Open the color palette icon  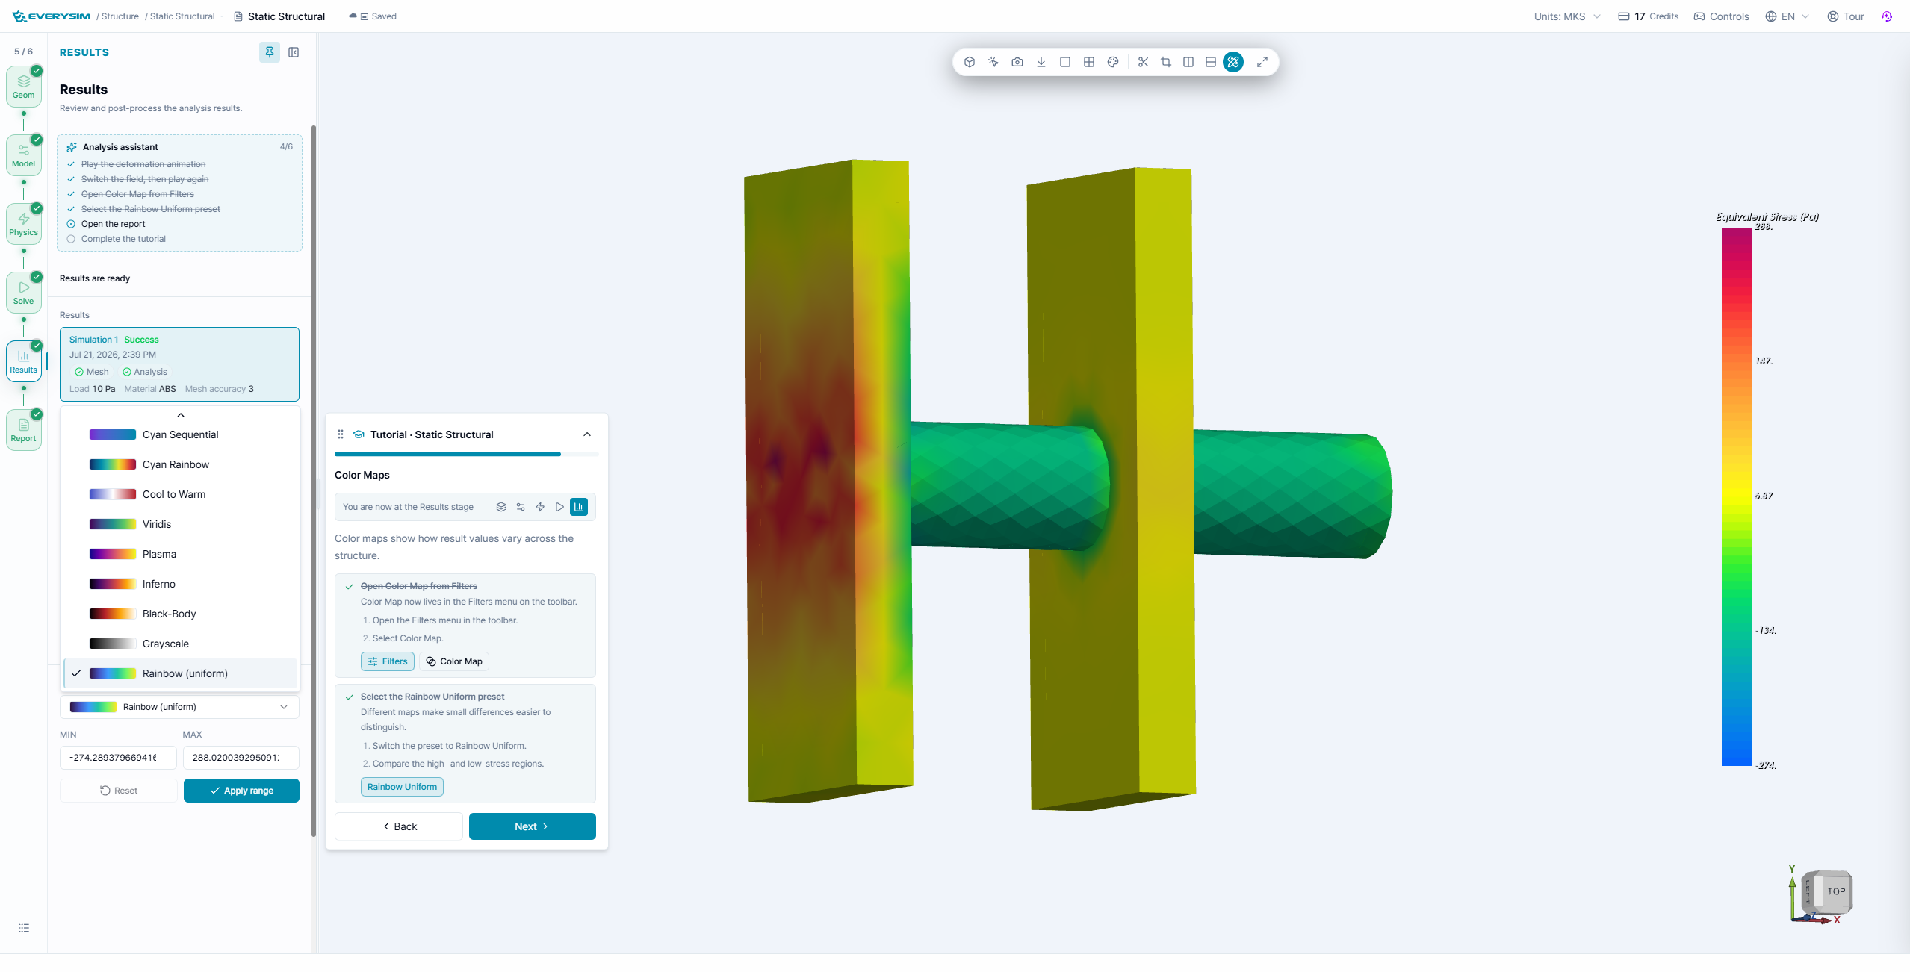click(1113, 62)
